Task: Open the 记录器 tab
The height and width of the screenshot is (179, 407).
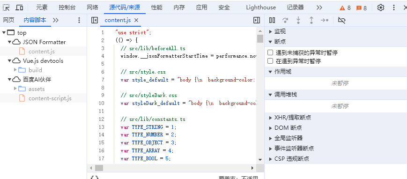Action: click(x=295, y=7)
